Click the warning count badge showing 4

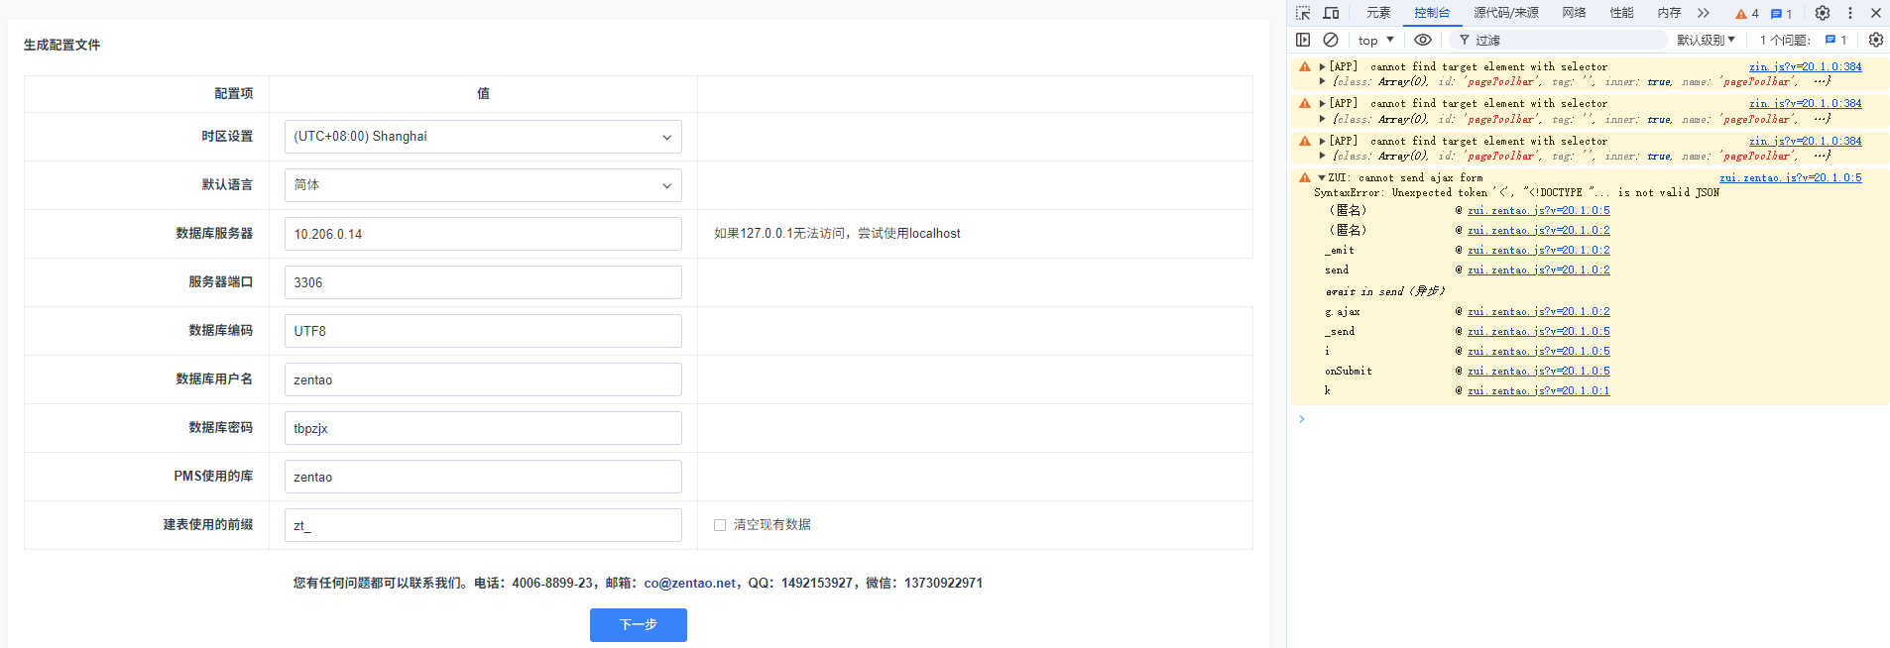coord(1746,14)
